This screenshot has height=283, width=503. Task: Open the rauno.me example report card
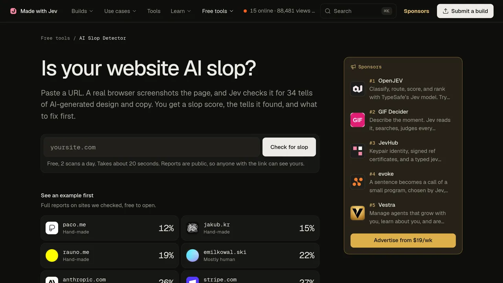pos(110,255)
